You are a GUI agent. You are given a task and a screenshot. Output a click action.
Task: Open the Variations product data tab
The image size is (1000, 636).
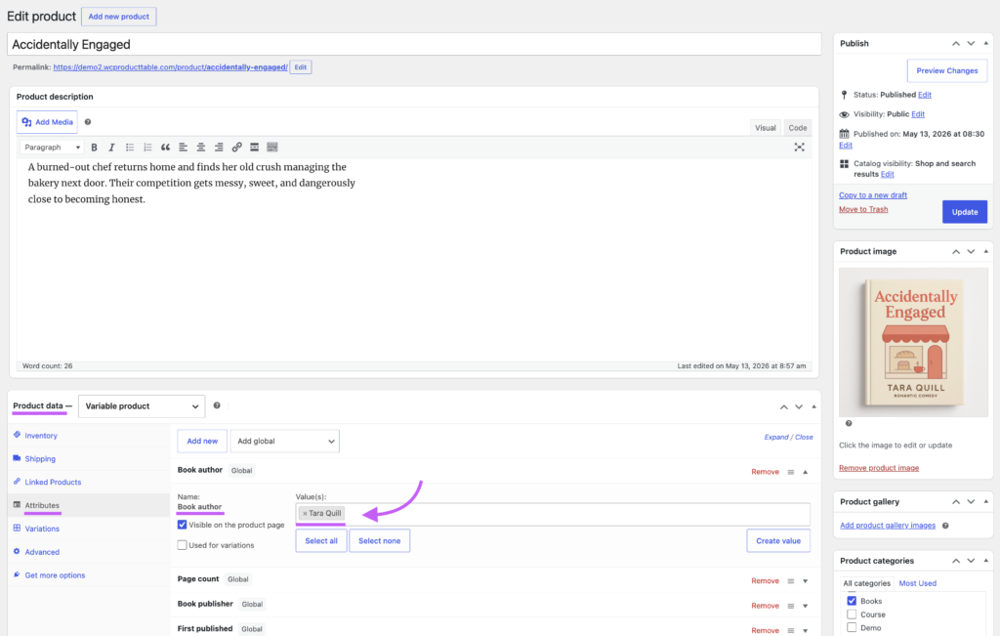point(42,529)
